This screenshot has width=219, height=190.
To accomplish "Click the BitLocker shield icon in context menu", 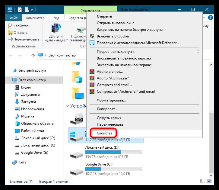I will [92, 36].
